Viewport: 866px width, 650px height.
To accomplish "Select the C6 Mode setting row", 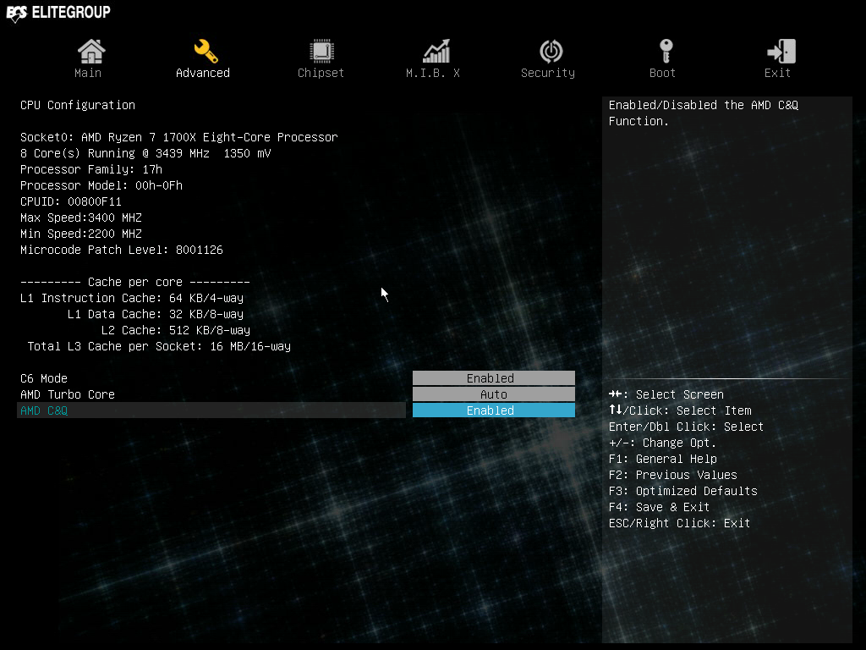I will [211, 378].
